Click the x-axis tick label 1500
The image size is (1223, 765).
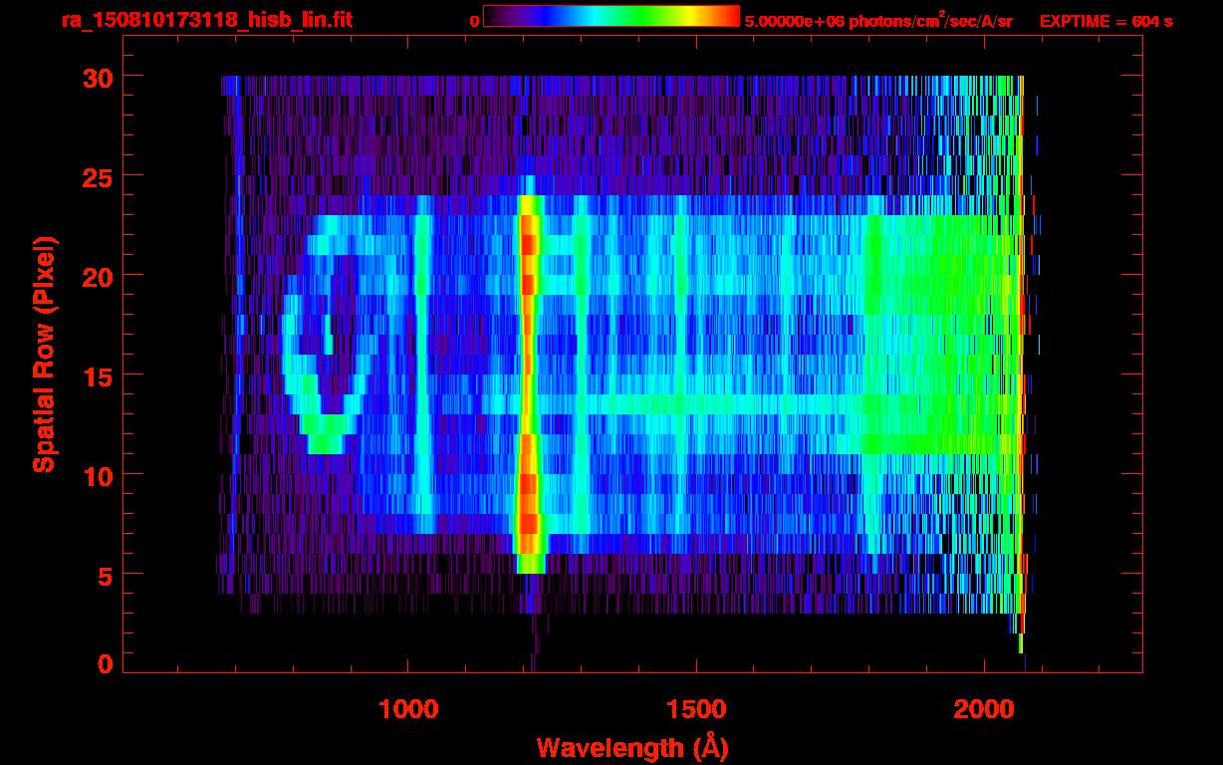tap(696, 709)
